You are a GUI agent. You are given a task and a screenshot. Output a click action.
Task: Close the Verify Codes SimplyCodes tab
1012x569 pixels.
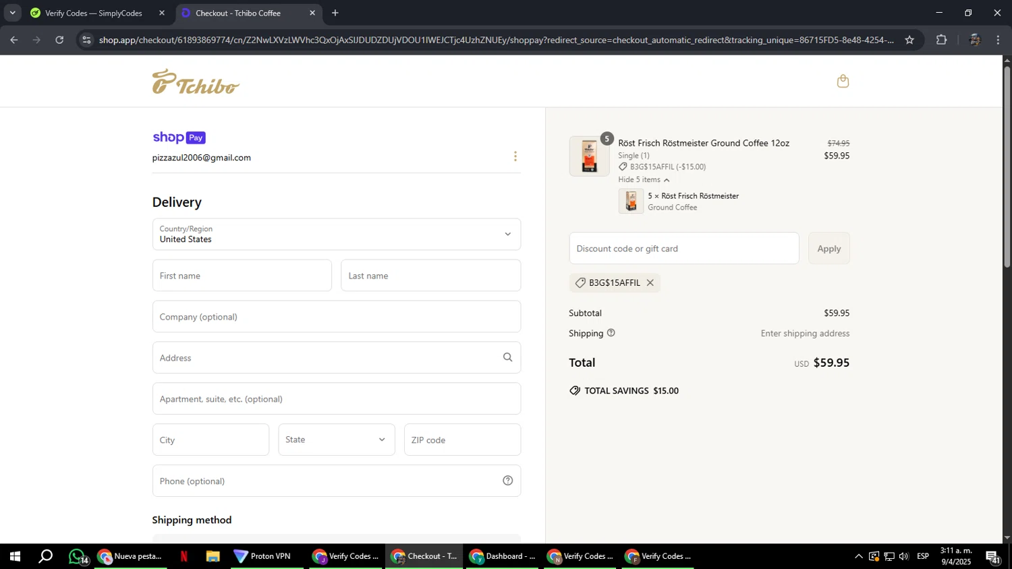pos(162,13)
